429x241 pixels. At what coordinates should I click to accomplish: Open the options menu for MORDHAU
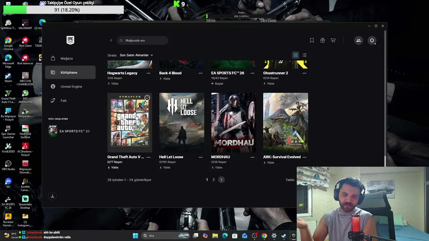(x=252, y=157)
